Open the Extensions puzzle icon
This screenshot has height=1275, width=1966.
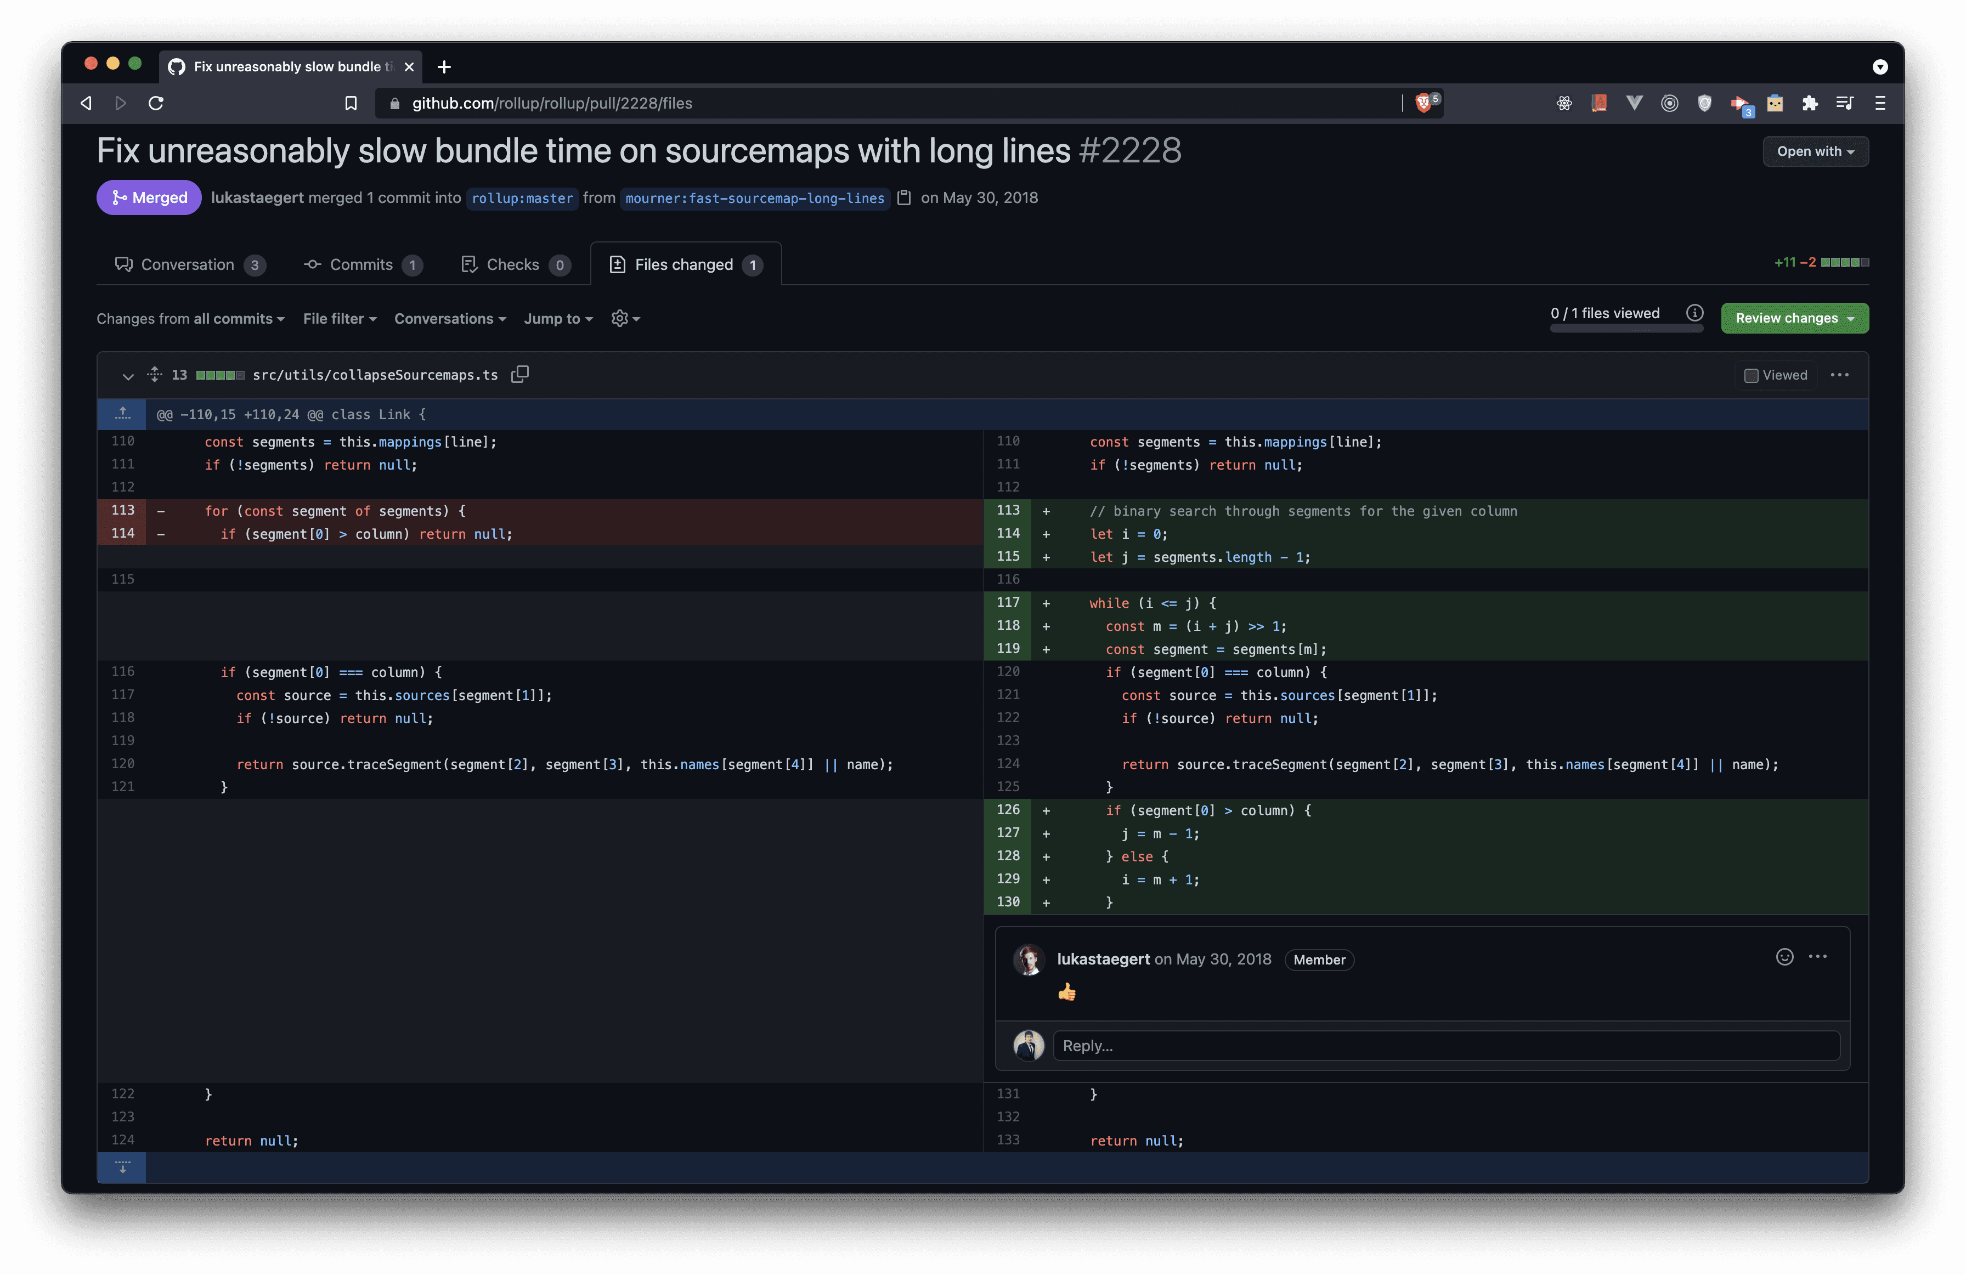coord(1810,103)
